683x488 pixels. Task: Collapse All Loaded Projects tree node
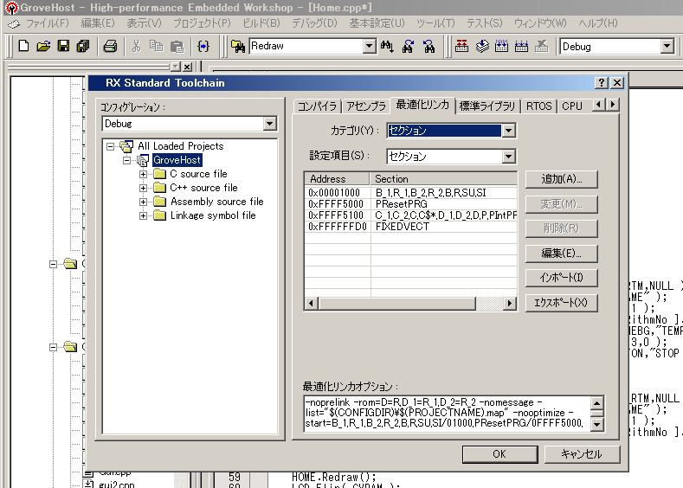tap(111, 146)
